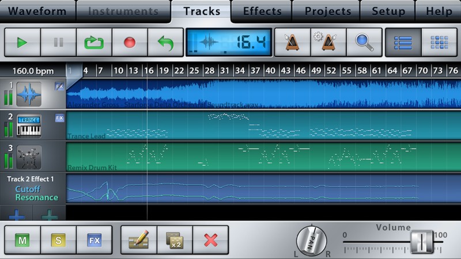Click the PAN knob
The height and width of the screenshot is (259, 461).
(x=311, y=241)
